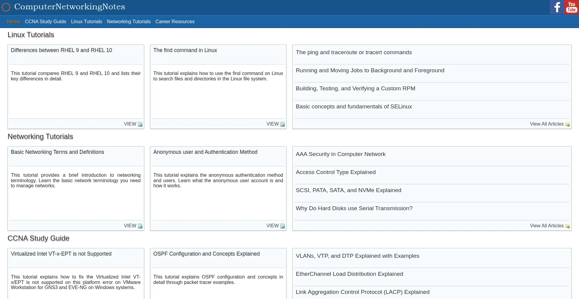This screenshot has width=579, height=299.
Task: Select Linux Tutorials in navigation bar
Action: pyautogui.click(x=87, y=22)
